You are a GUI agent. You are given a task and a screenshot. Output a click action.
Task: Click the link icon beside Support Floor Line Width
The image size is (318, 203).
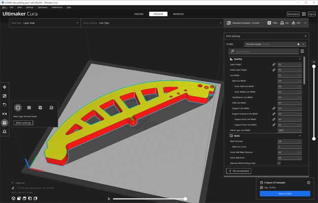[x=274, y=125]
